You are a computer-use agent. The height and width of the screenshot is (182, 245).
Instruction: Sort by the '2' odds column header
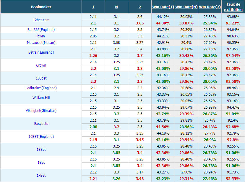tap(140, 7)
